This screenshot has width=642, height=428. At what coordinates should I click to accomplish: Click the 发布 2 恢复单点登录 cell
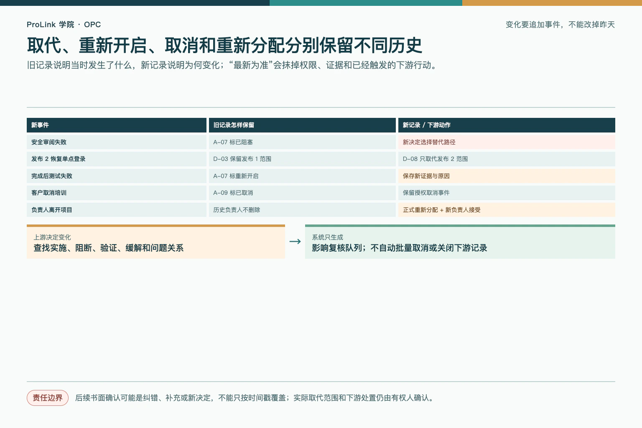(x=117, y=159)
